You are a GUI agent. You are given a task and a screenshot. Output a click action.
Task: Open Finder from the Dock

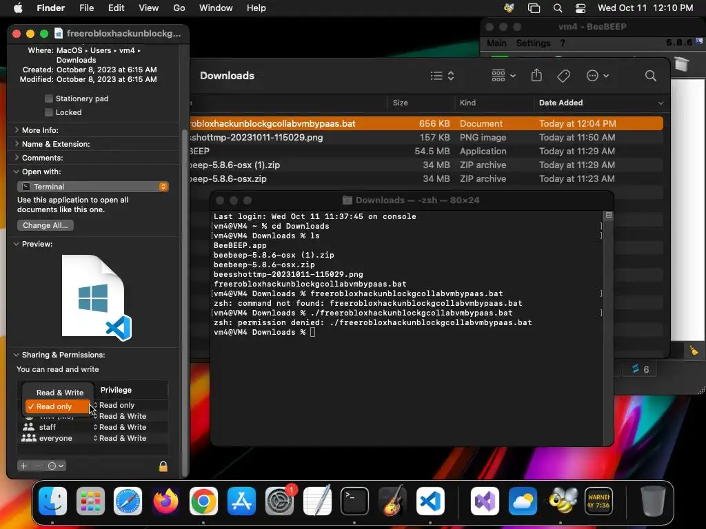pyautogui.click(x=52, y=501)
